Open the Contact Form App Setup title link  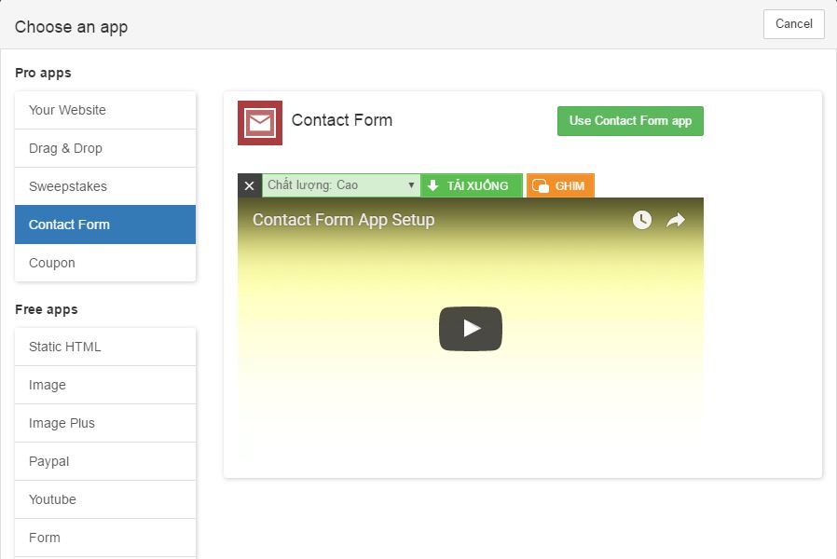343,220
